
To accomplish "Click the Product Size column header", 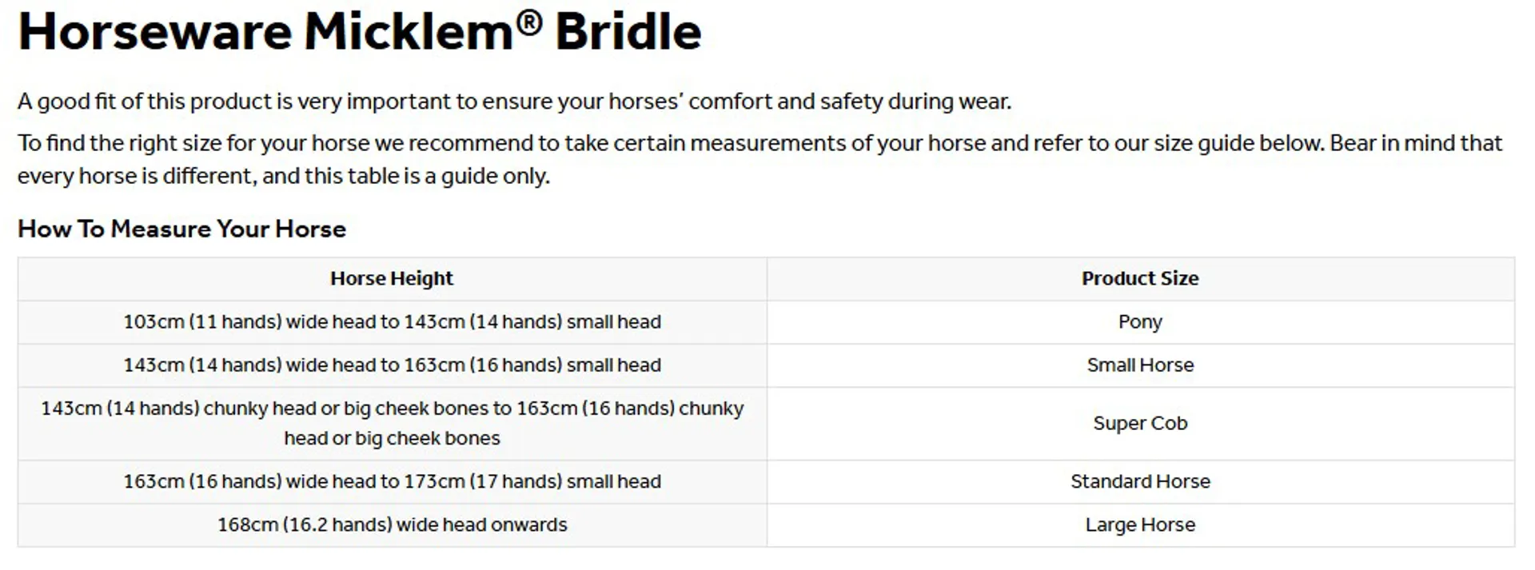I will (1140, 278).
